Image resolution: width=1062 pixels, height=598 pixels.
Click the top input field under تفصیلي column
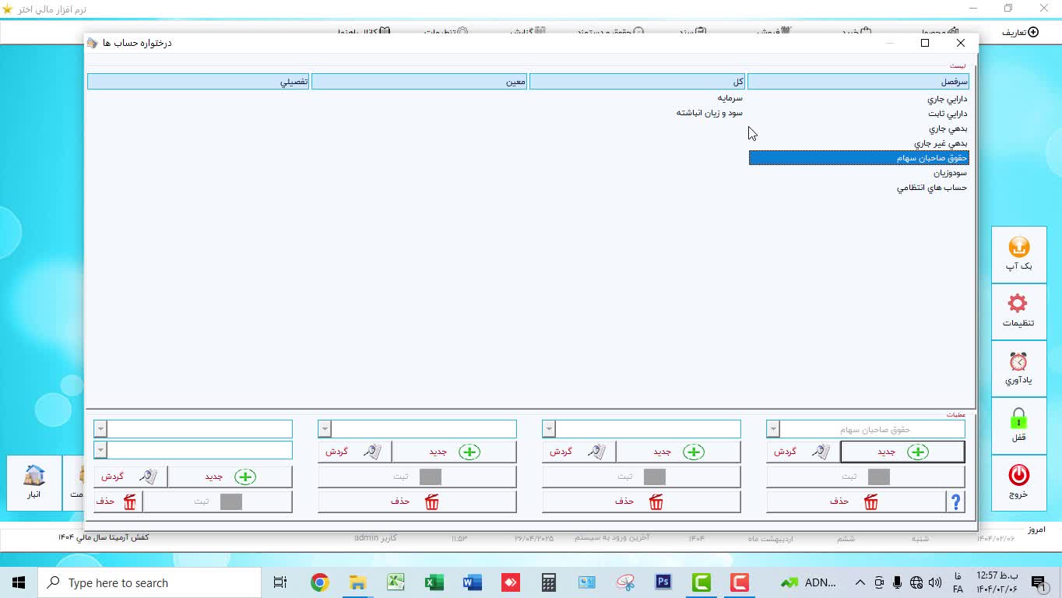199,429
